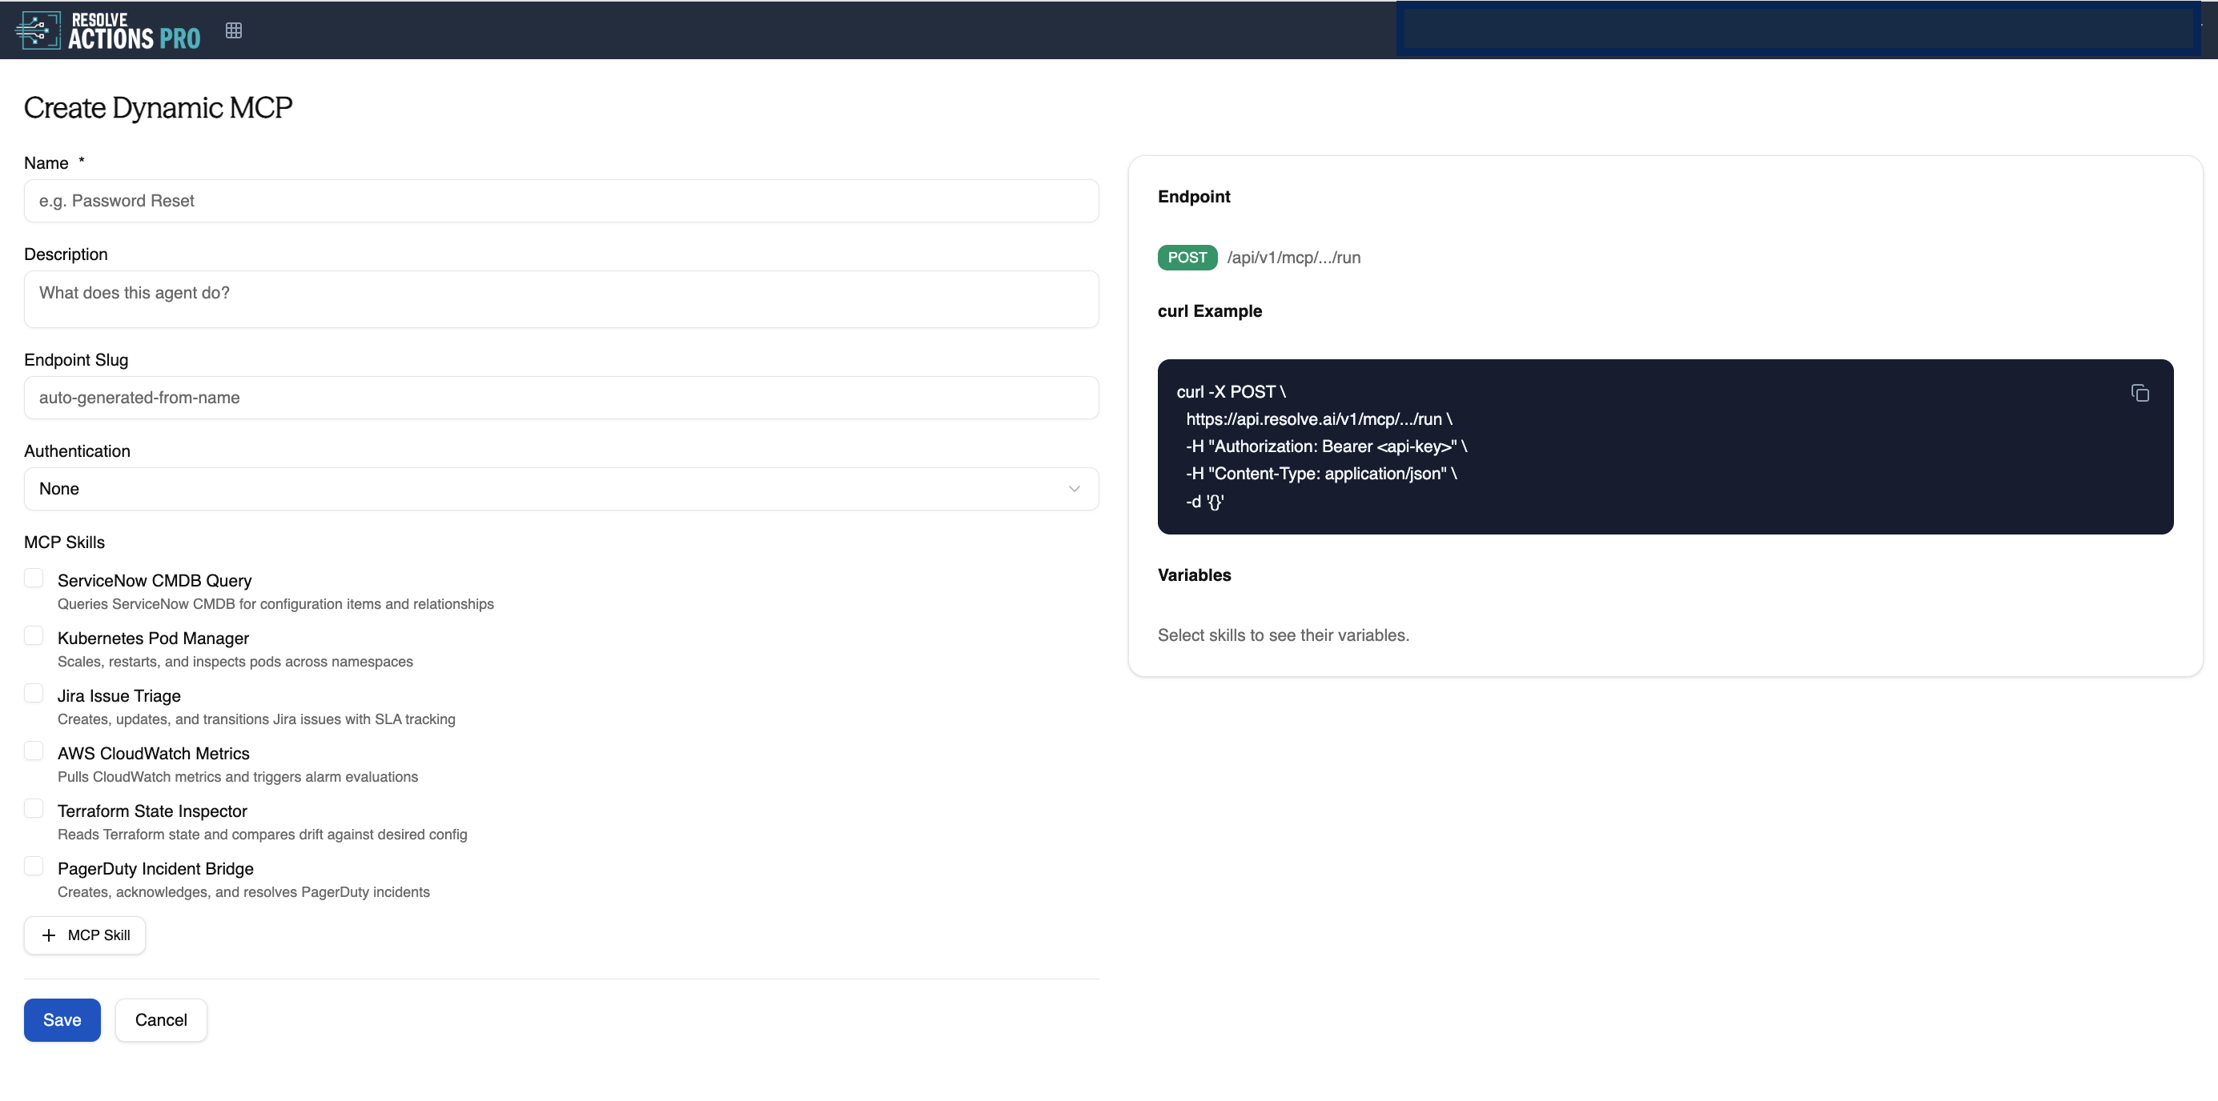Click the -d '{}' data line
The height and width of the screenshot is (1101, 2218).
(x=1204, y=502)
